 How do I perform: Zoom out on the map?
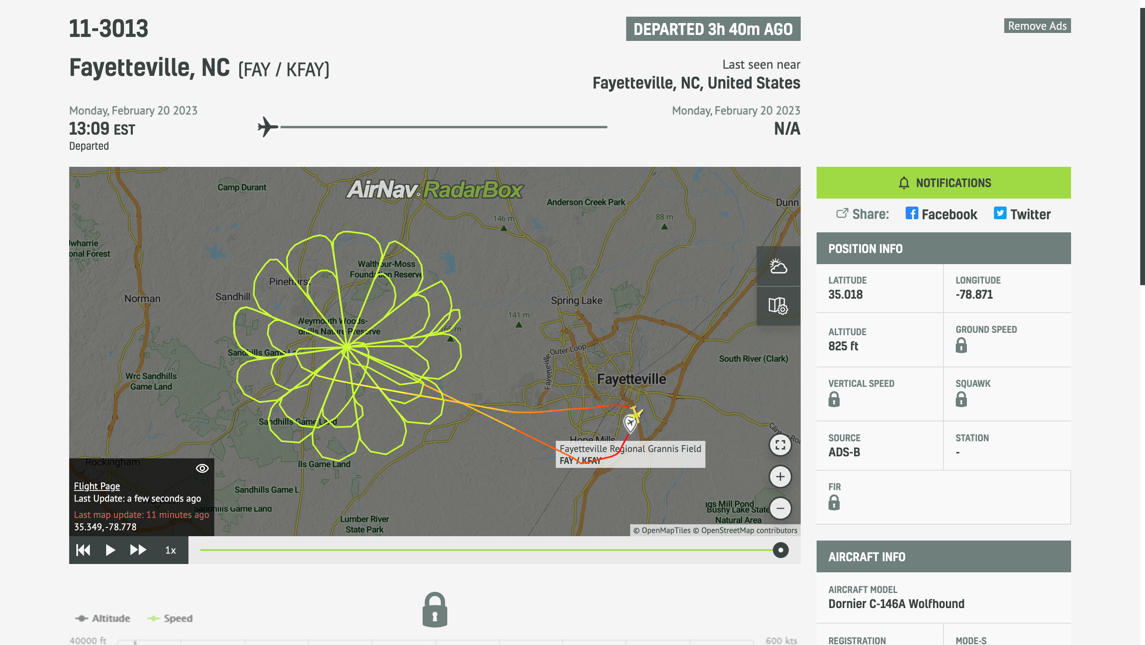click(780, 508)
